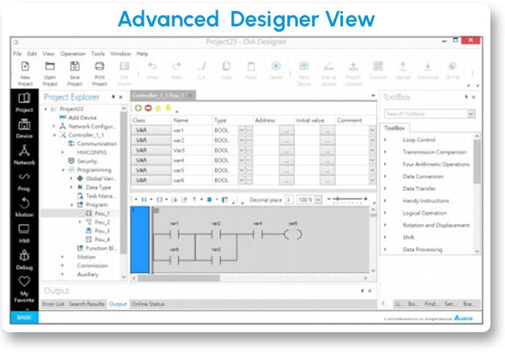Open the Project sidebar view
Screen dimensions: 505x352
click(24, 103)
